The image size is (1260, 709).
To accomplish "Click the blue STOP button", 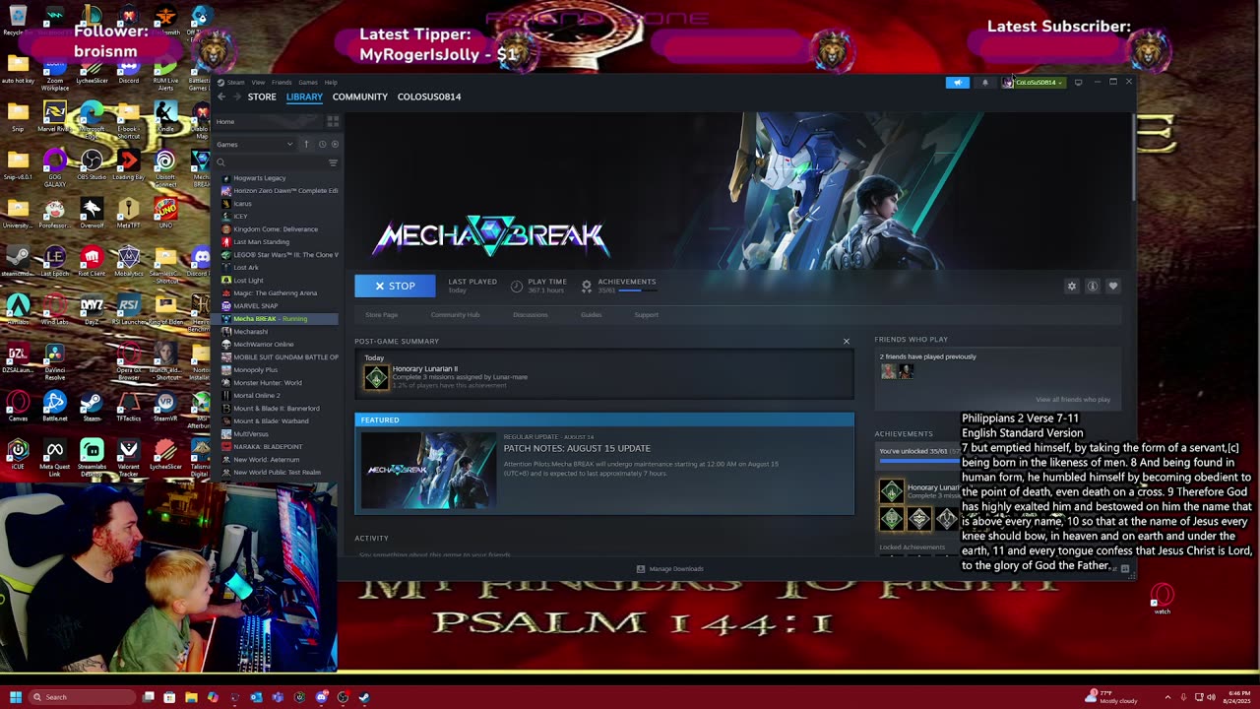I will point(395,286).
